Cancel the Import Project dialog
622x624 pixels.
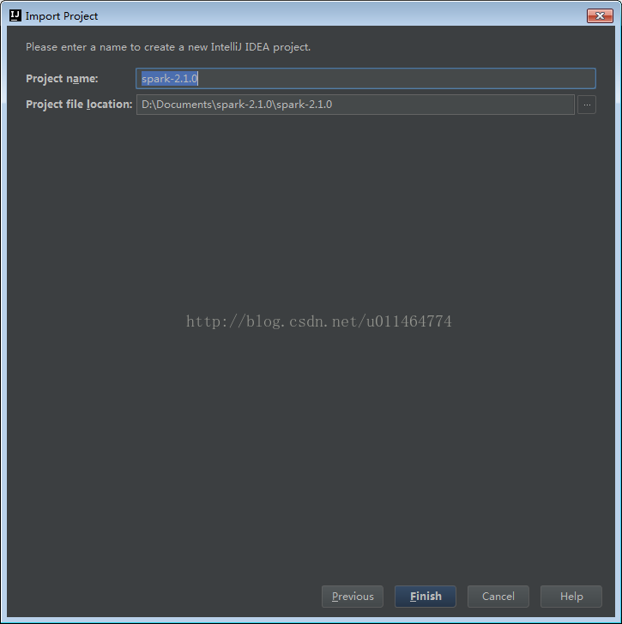tap(498, 597)
